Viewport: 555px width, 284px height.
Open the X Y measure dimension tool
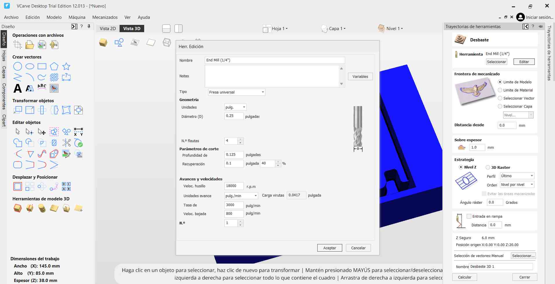(x=78, y=132)
